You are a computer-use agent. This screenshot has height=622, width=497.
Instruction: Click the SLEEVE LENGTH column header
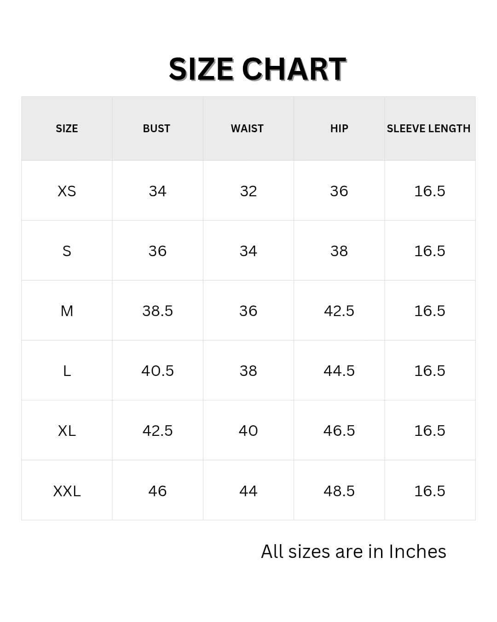[428, 129]
